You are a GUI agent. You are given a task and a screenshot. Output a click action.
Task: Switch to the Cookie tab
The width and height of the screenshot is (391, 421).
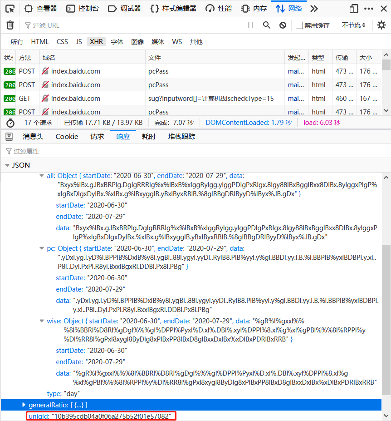(x=66, y=136)
